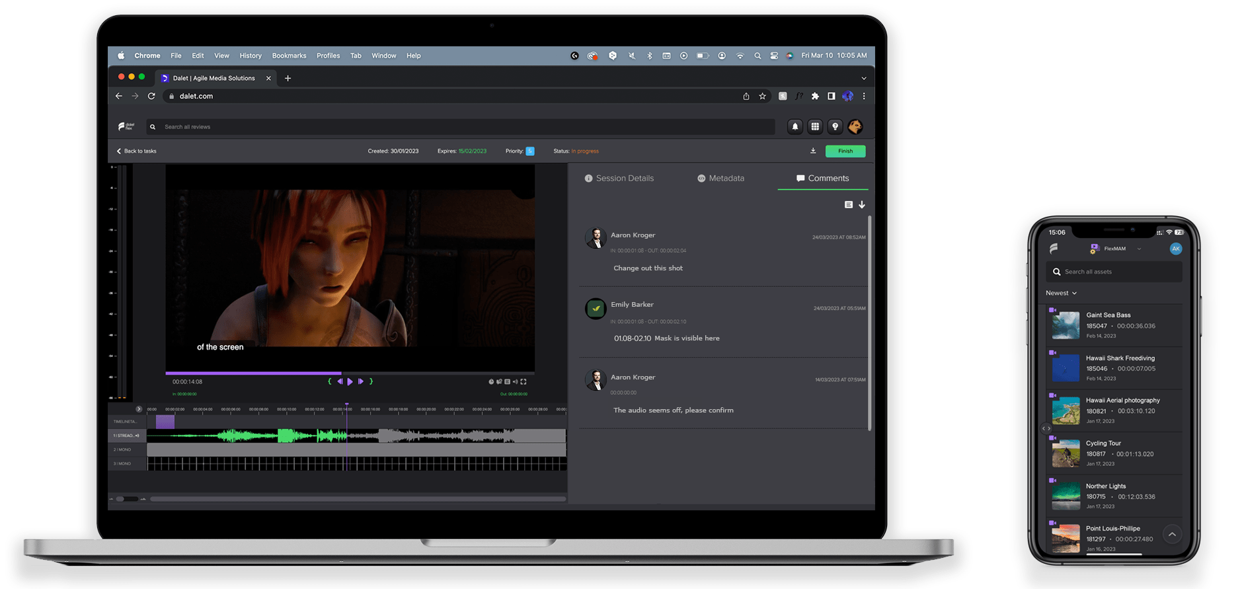Toggle the player volume speaker icon
The width and height of the screenshot is (1244, 589).
[516, 381]
